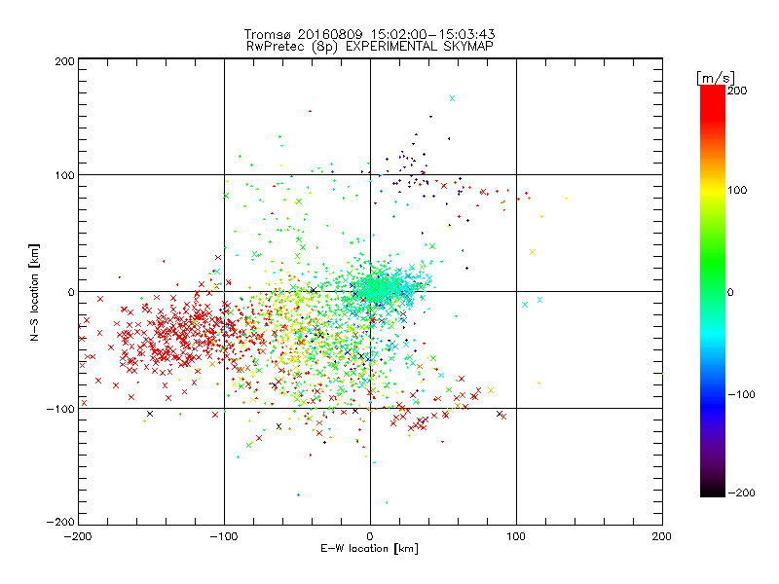Viewport: 779px width, 584px height.
Task: Click the colorbar tick label '0'
Action: coord(730,292)
